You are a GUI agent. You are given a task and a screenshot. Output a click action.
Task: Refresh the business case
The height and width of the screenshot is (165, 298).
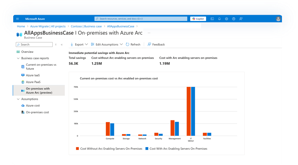click(133, 44)
